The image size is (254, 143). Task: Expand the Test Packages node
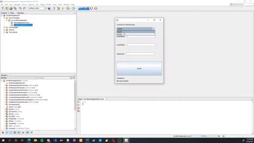pos(4,27)
